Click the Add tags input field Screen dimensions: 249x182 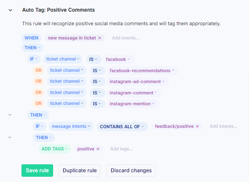121,149
